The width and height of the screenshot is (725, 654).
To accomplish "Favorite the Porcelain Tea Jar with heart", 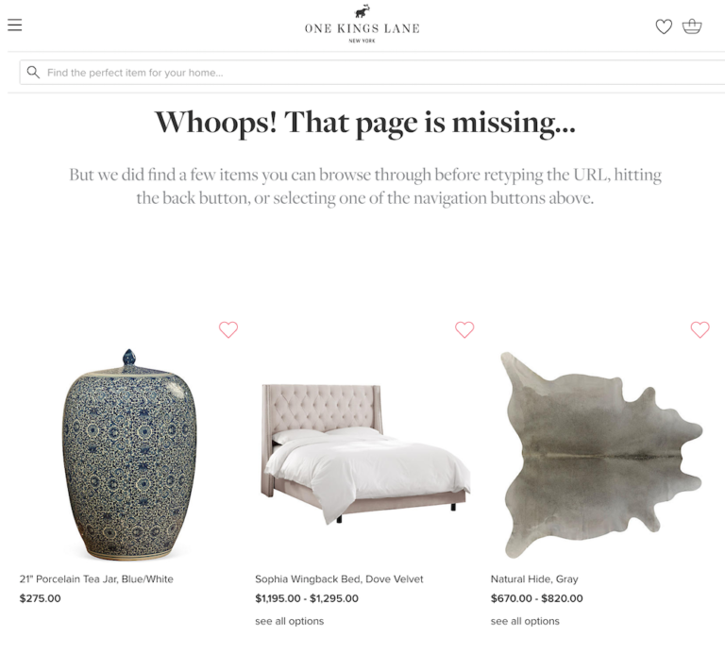I will pyautogui.click(x=228, y=329).
